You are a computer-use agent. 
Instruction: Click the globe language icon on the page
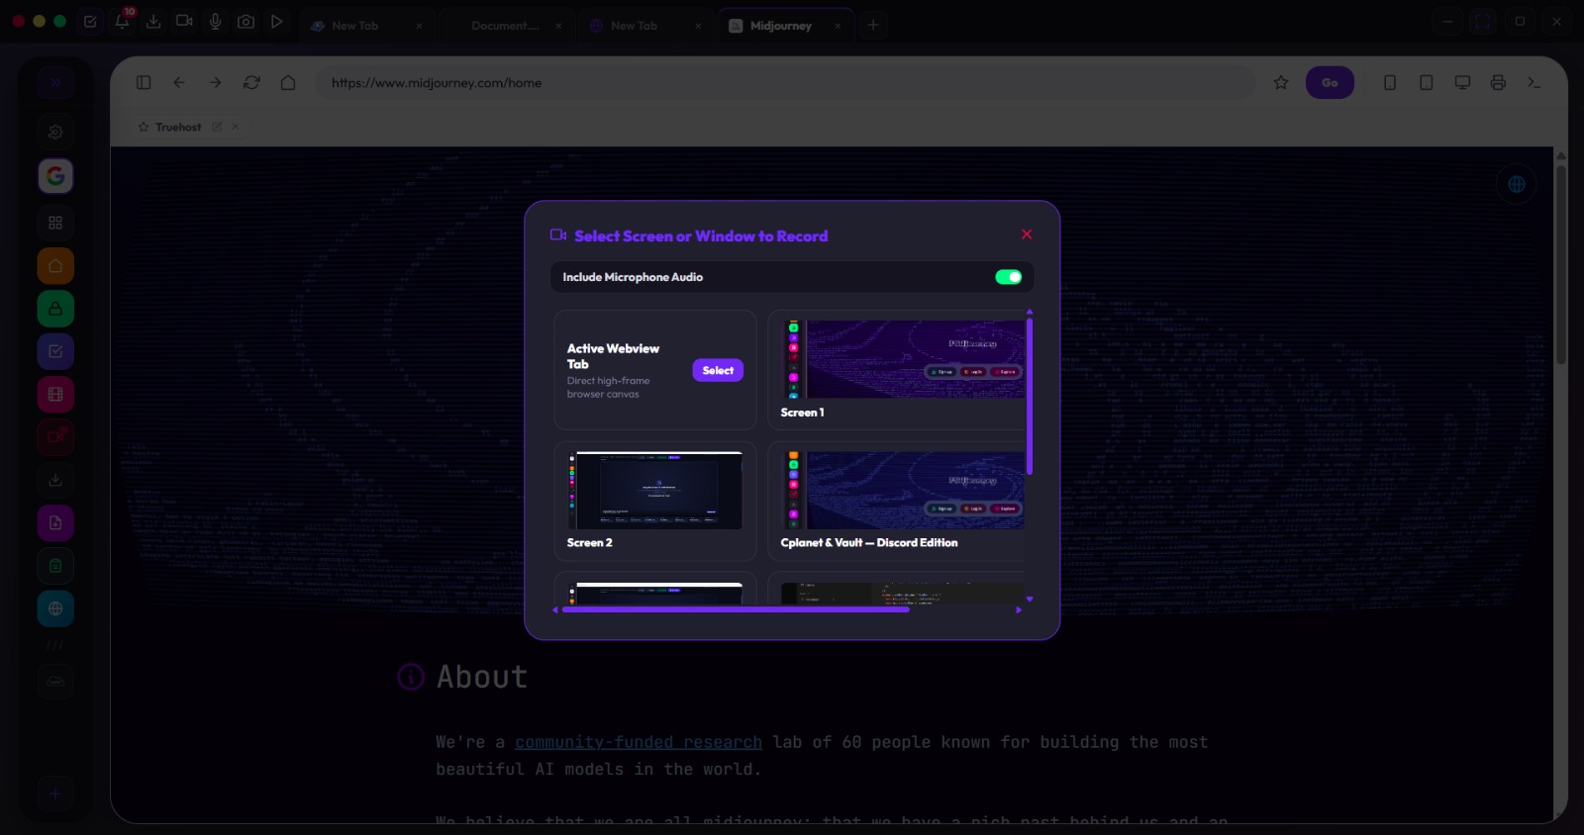click(x=1517, y=184)
